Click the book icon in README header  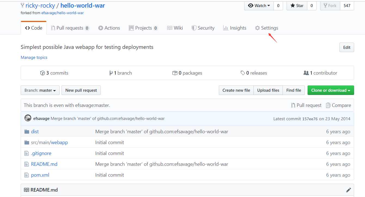[x=26, y=190]
